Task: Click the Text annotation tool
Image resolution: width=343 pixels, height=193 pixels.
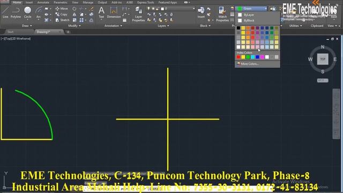Action: [x=101, y=12]
